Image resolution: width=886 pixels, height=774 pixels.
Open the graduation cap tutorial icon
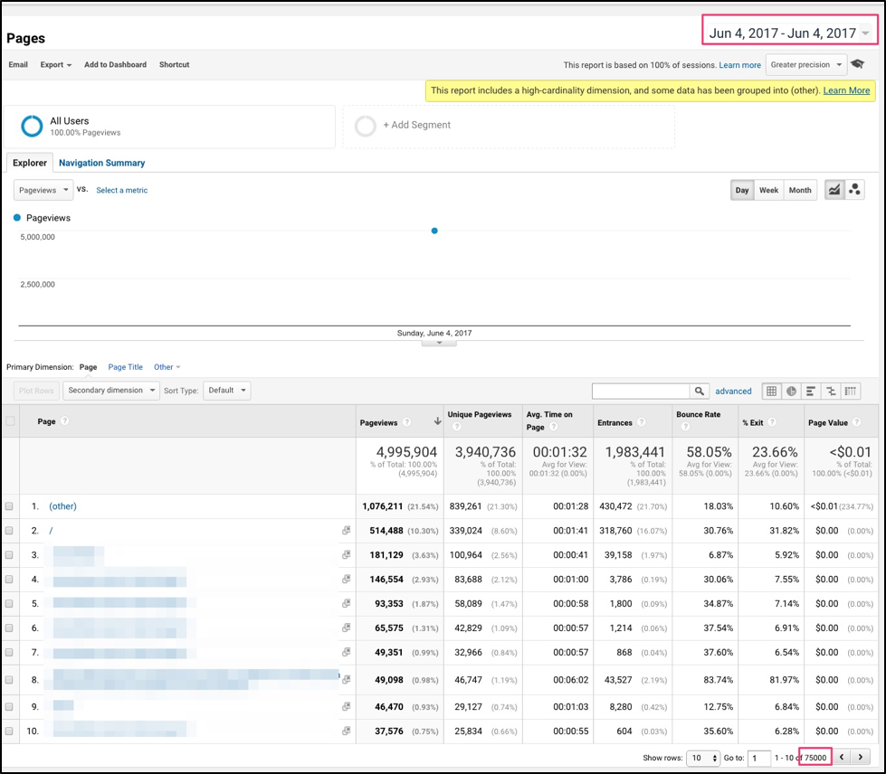[857, 64]
